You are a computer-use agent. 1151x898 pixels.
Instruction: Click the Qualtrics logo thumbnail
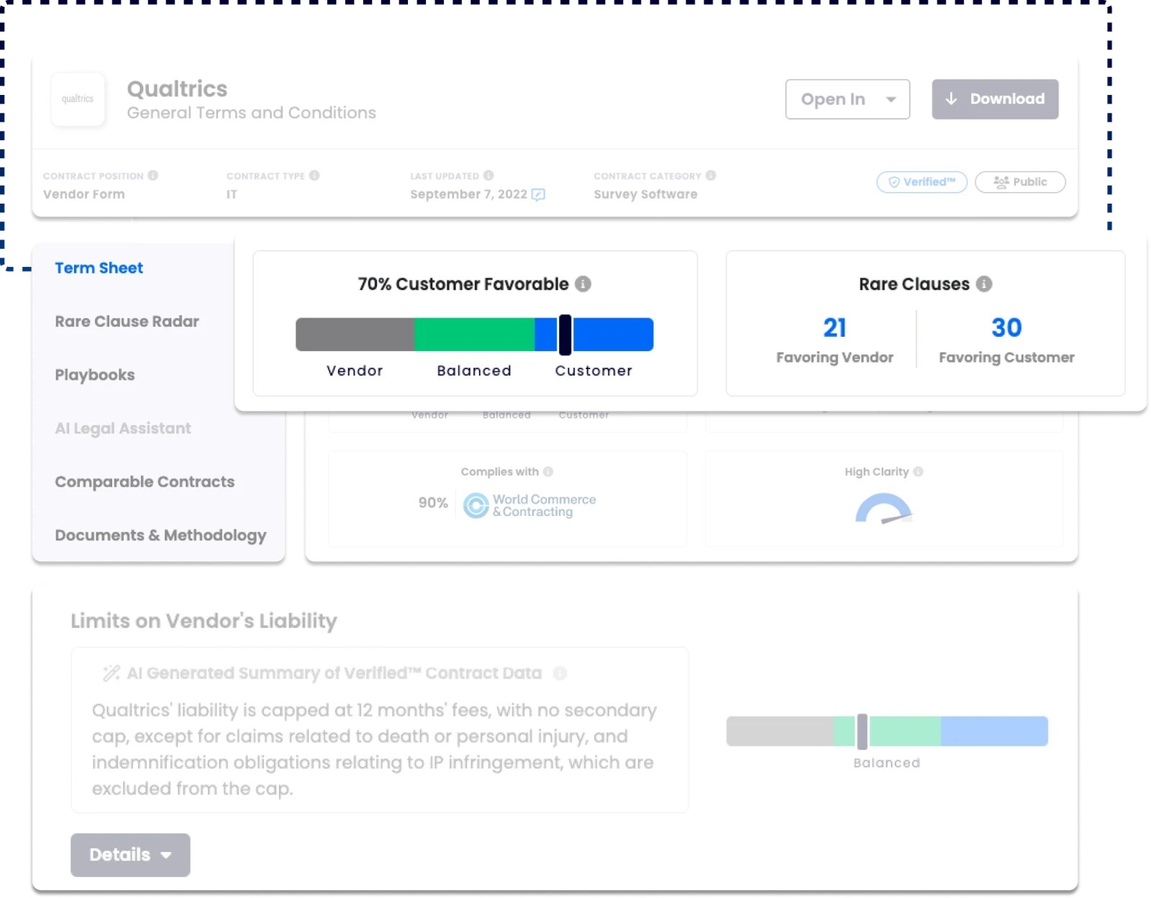(x=78, y=99)
